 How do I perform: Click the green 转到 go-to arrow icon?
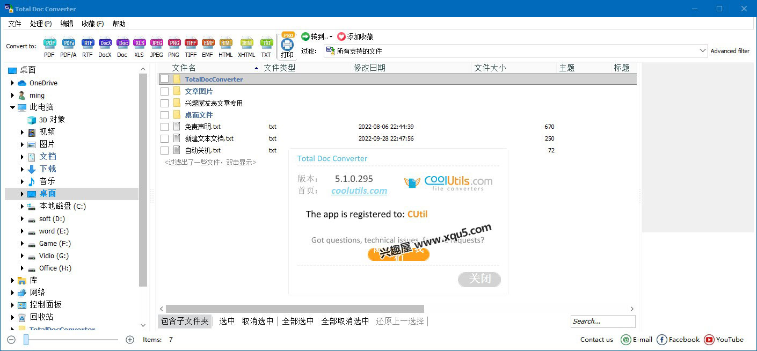coord(305,36)
